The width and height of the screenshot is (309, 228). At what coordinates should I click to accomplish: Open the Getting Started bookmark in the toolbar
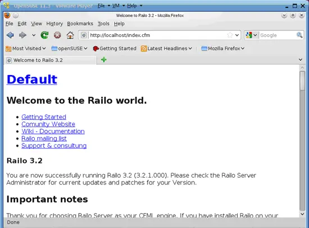115,48
